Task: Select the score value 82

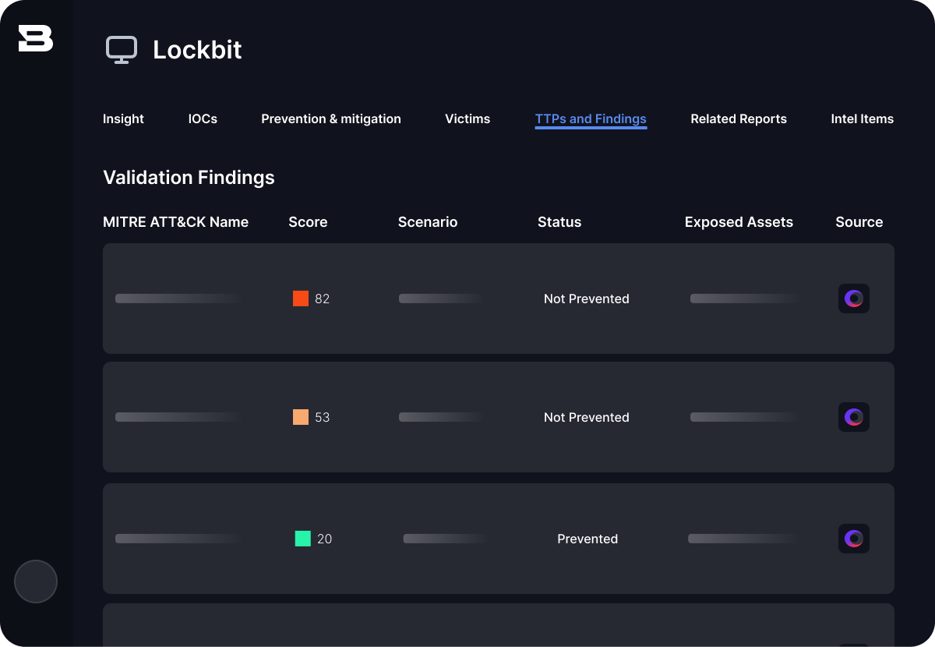Action: click(x=323, y=299)
